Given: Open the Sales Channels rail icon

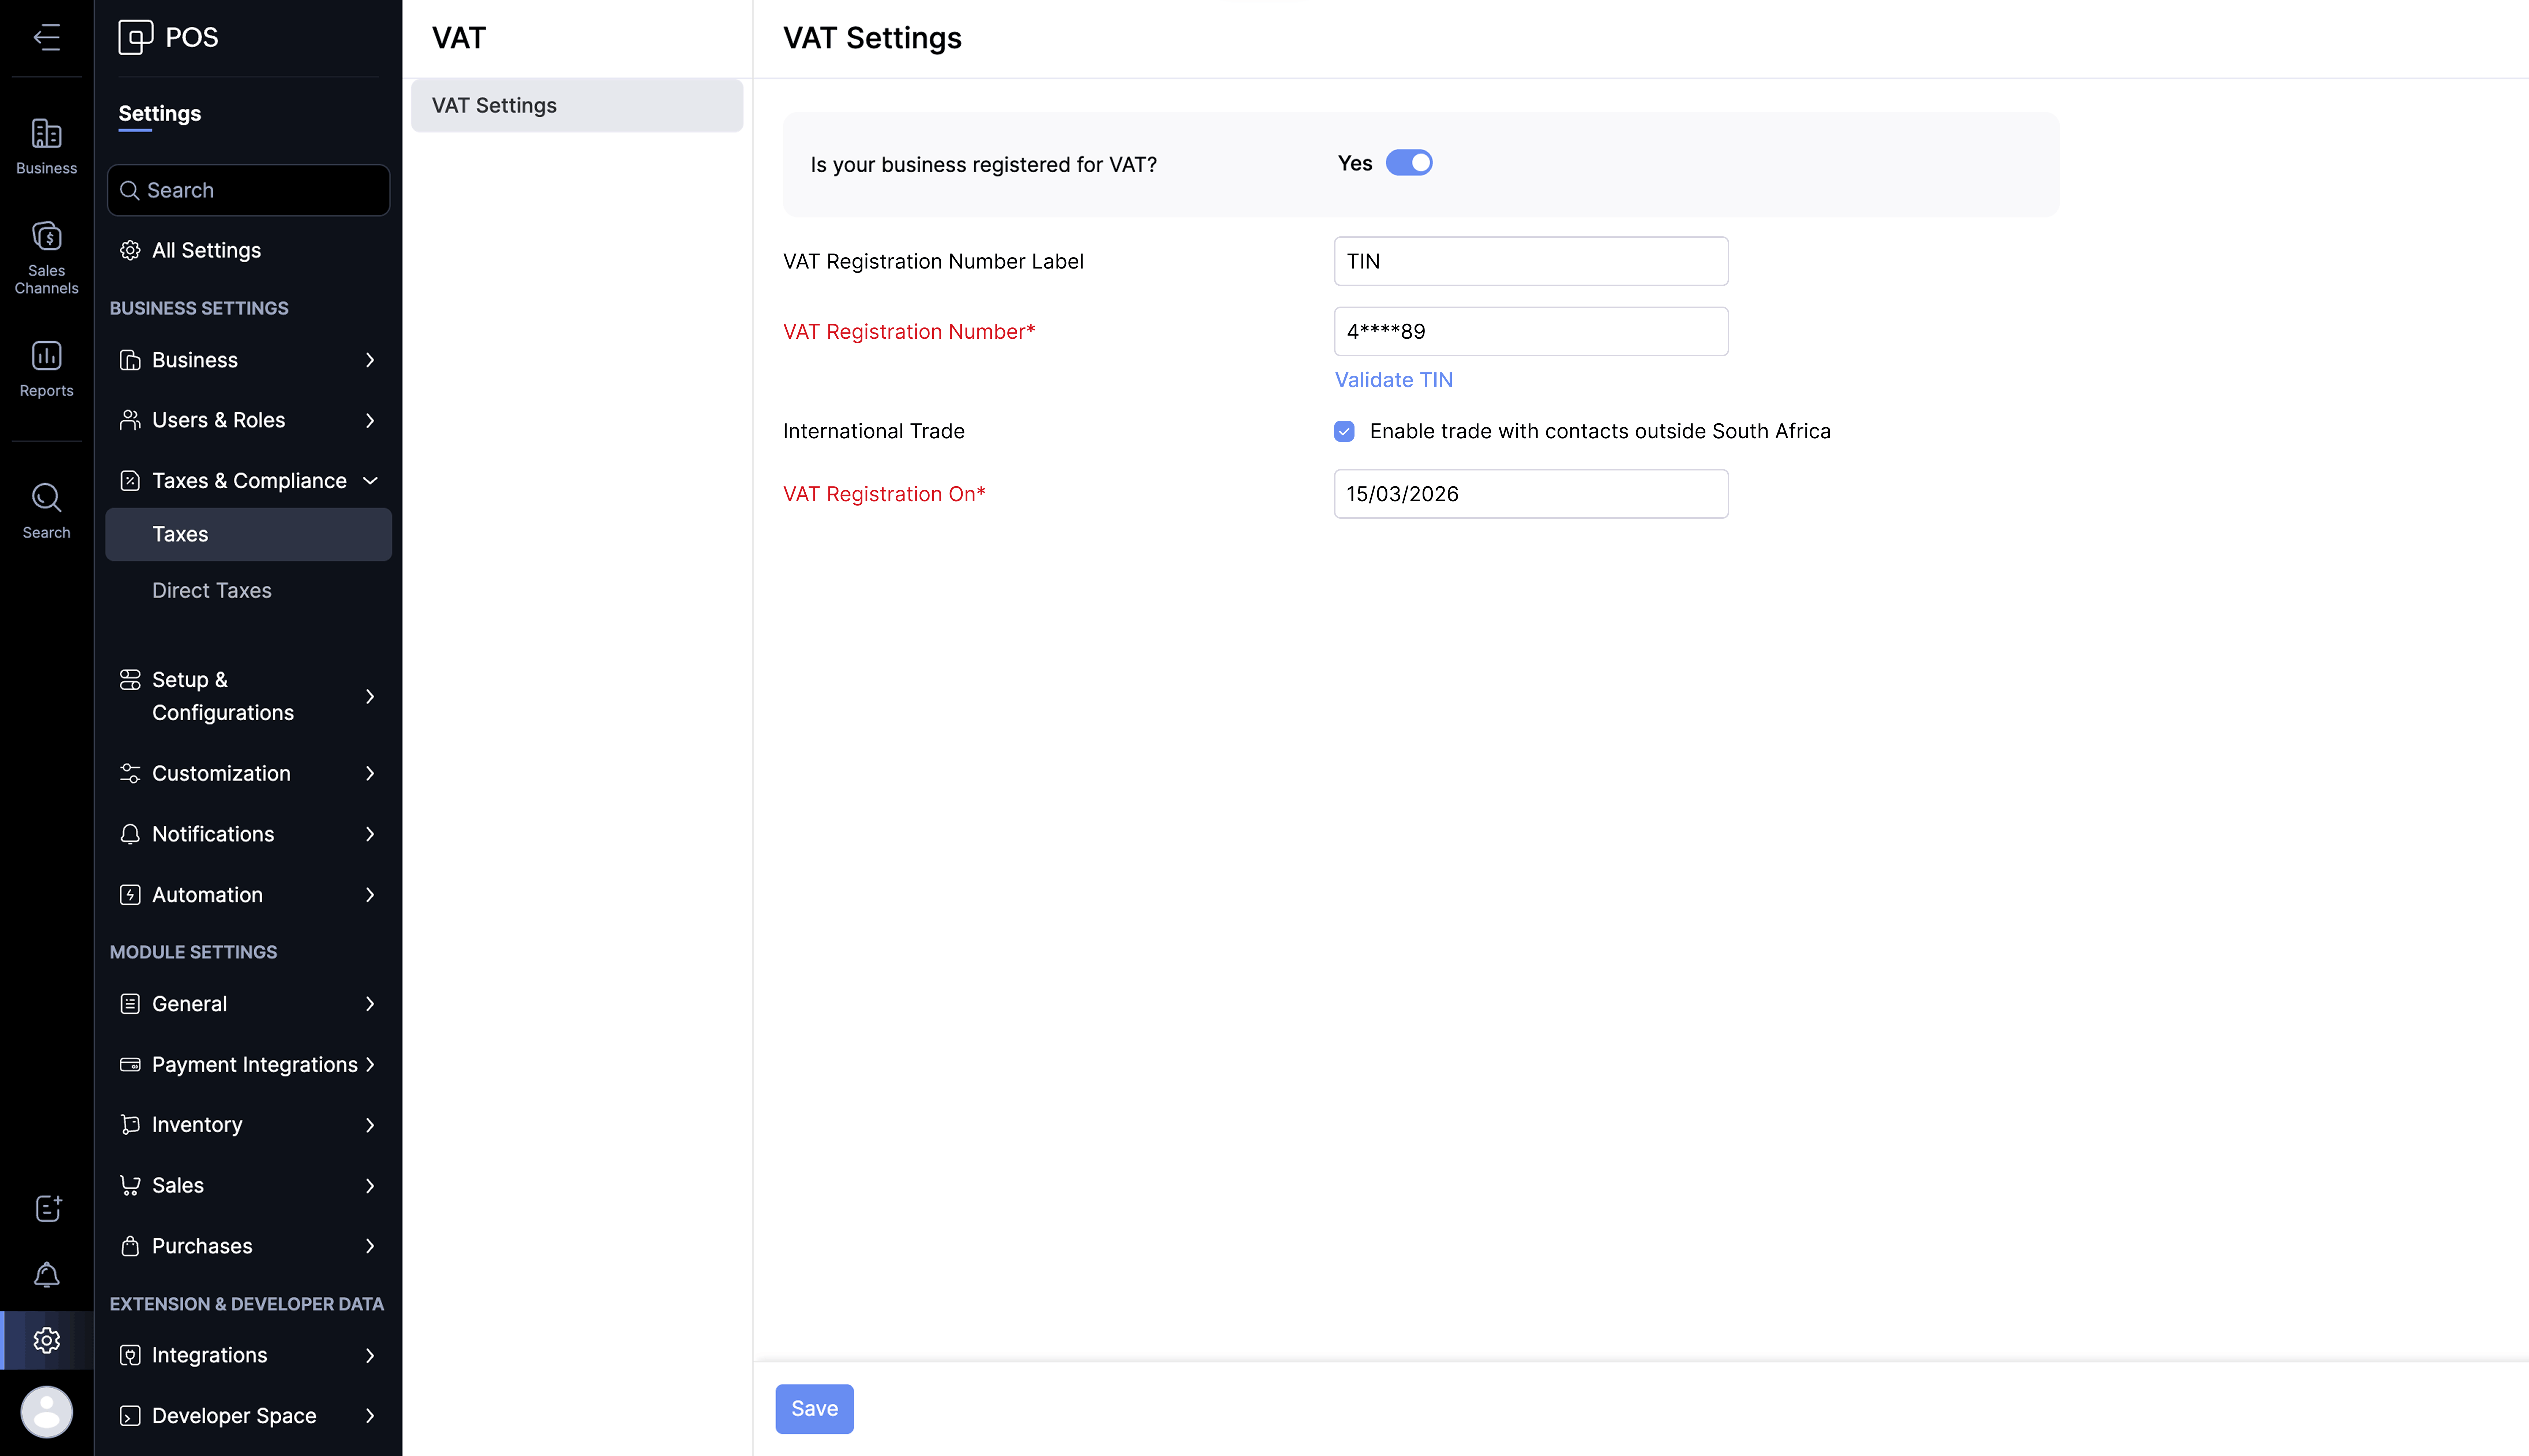Looking at the screenshot, I should coord(46,257).
